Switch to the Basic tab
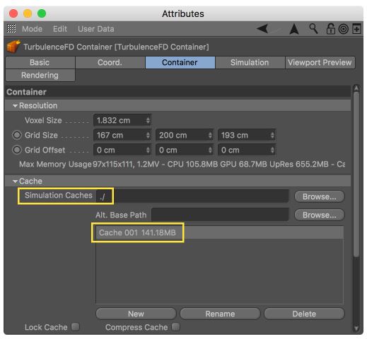Screen dimensions: 367x339 40,62
